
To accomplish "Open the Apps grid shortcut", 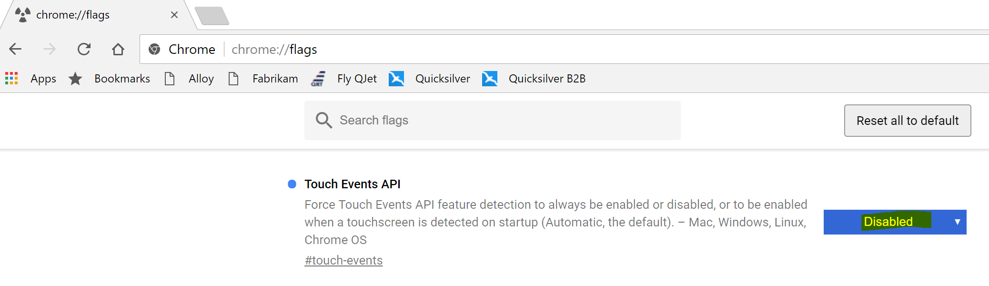I will coord(11,78).
